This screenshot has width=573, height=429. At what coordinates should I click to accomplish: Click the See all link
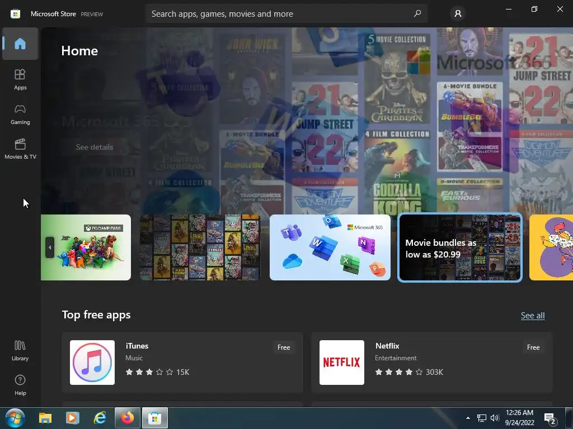click(533, 316)
